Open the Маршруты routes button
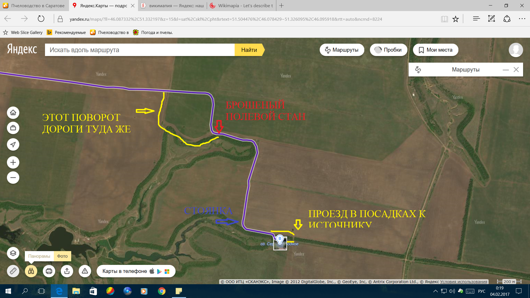The image size is (530, 298). coord(342,50)
